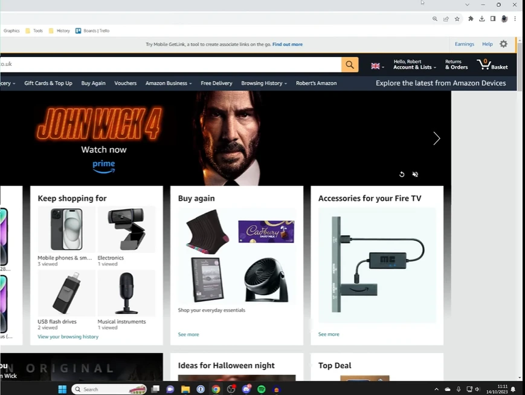The image size is (525, 395).
Task: Open SiteStripe settings gear icon
Action: tap(504, 44)
